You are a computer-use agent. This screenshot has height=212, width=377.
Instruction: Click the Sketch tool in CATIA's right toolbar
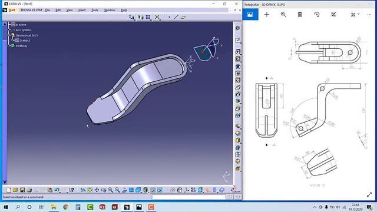[237, 40]
